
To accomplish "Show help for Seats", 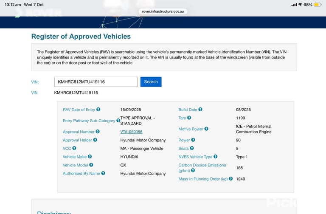I will point(192,148).
